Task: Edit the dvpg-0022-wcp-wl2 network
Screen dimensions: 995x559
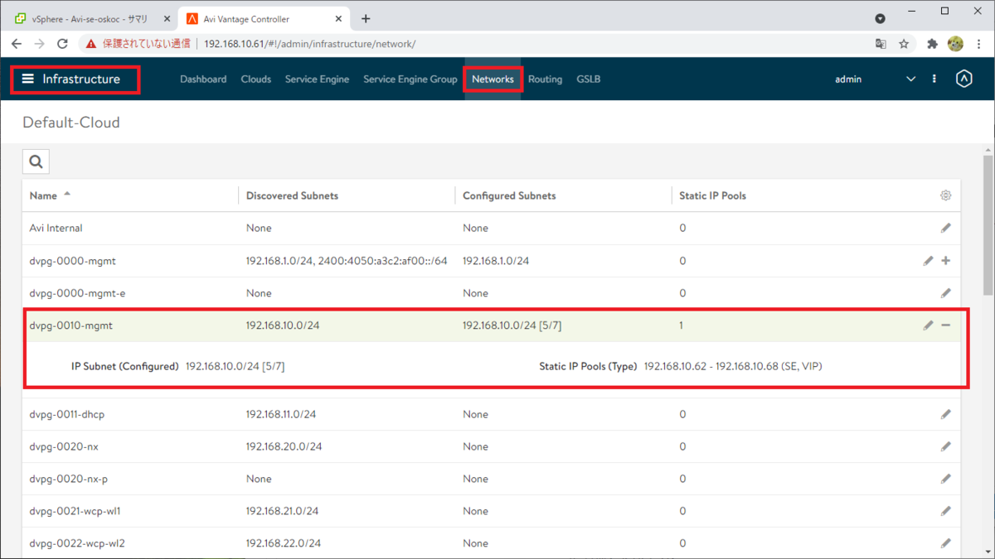Action: [x=945, y=543]
